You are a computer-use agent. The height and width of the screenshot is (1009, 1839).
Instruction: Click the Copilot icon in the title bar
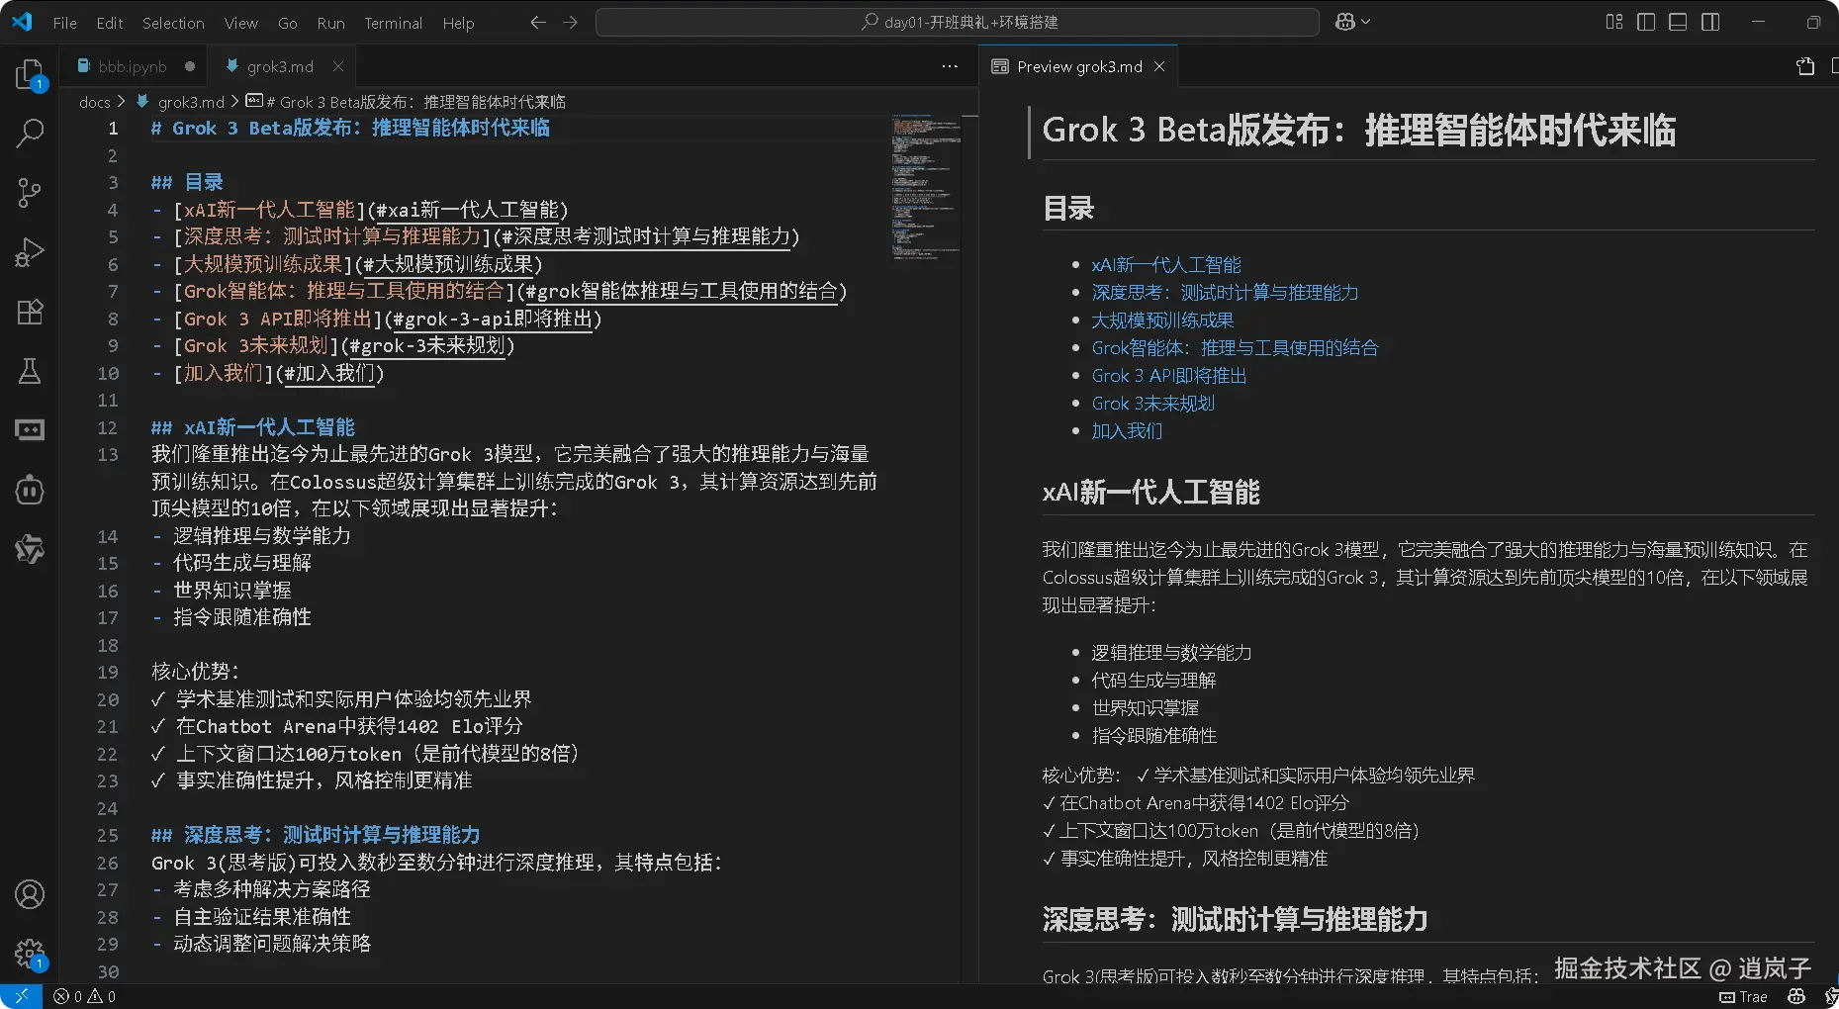[1345, 22]
